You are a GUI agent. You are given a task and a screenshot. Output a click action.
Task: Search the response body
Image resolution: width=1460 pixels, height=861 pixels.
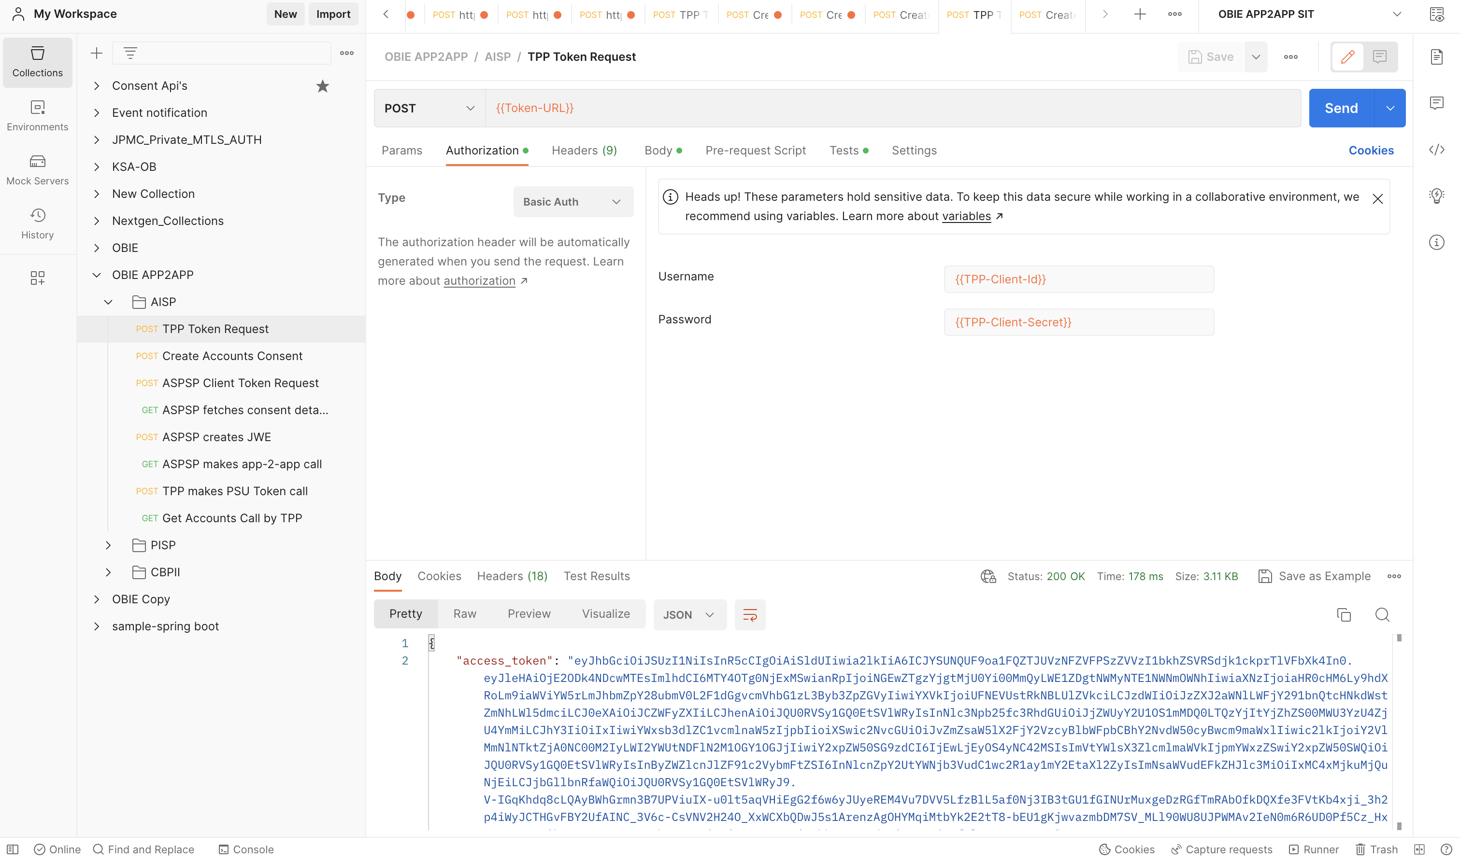coord(1382,614)
